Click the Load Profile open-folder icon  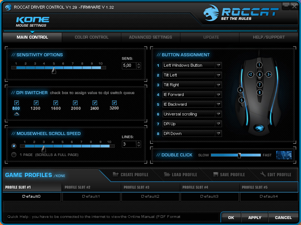pyautogui.click(x=167, y=174)
